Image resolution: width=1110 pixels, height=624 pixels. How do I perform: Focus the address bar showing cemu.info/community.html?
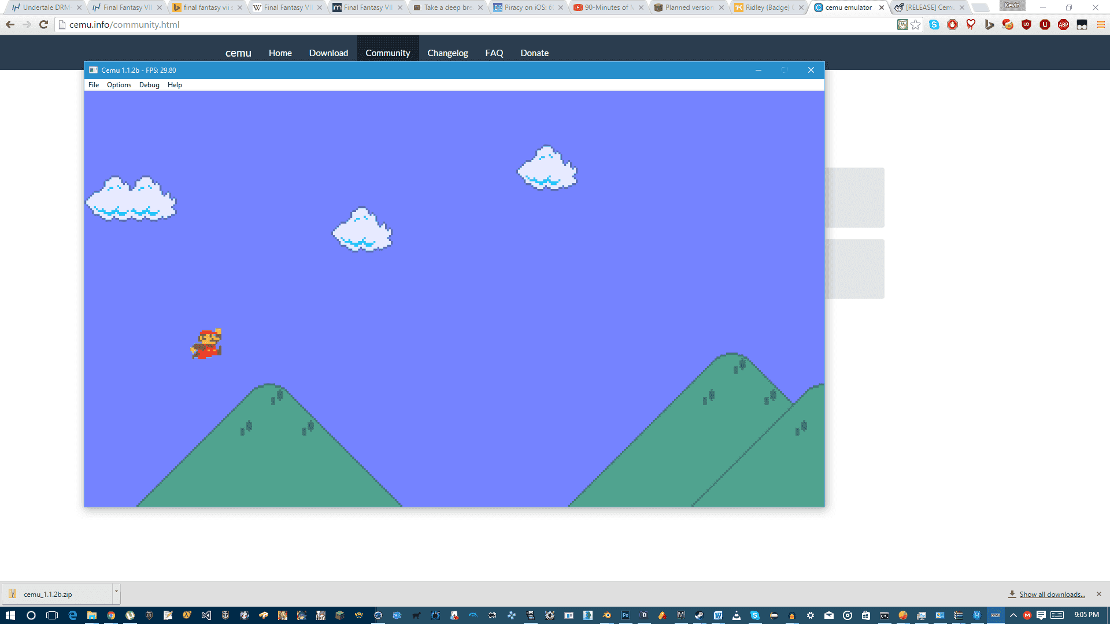[474, 24]
